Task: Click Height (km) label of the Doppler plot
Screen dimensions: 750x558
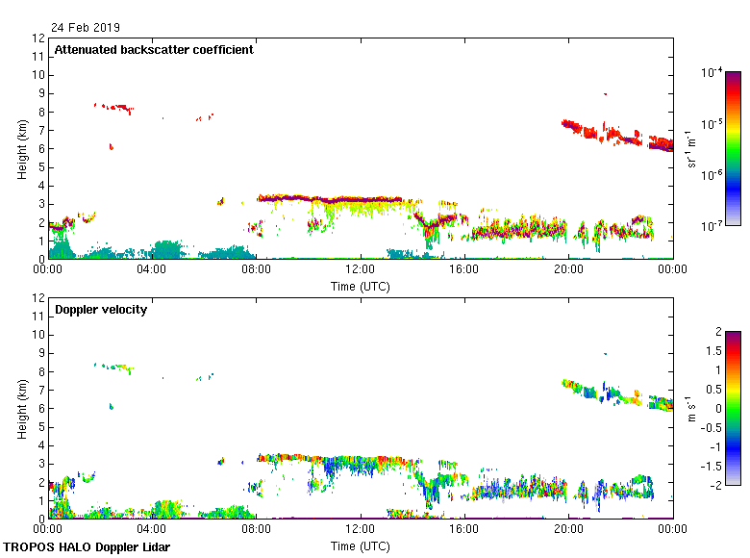Action: click(x=21, y=408)
